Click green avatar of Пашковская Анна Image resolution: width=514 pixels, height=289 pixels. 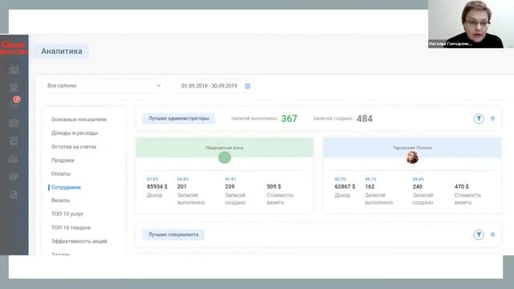pyautogui.click(x=225, y=157)
